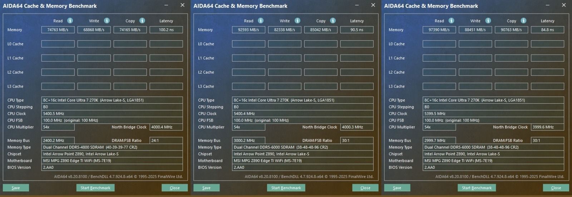The width and height of the screenshot is (572, 197).
Task: Click Close button in 84.8 ns latency window
Action: pyautogui.click(x=556, y=188)
